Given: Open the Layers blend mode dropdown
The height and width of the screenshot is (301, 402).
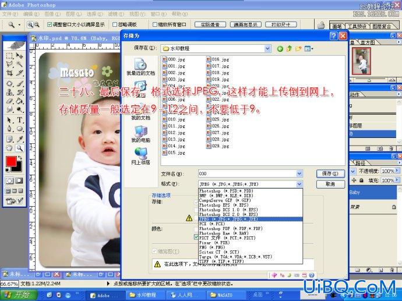Looking at the screenshot, I should tap(353, 171).
